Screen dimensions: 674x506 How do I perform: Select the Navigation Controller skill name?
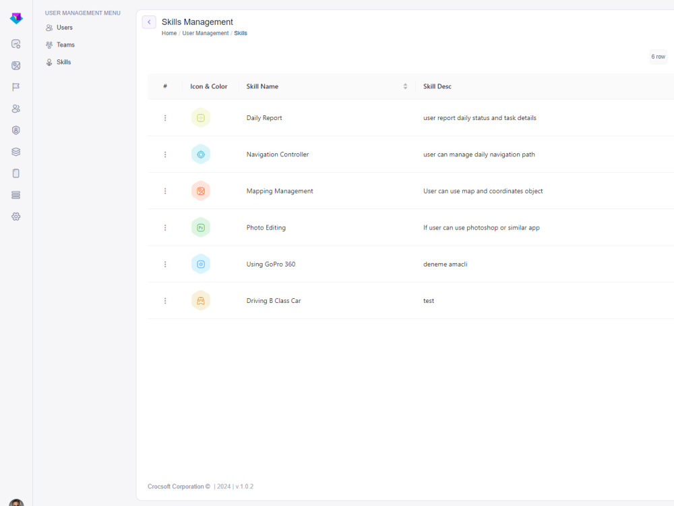[277, 154]
